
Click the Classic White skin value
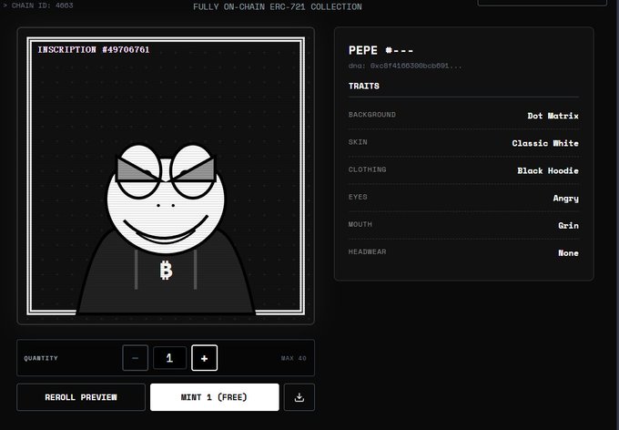point(545,143)
